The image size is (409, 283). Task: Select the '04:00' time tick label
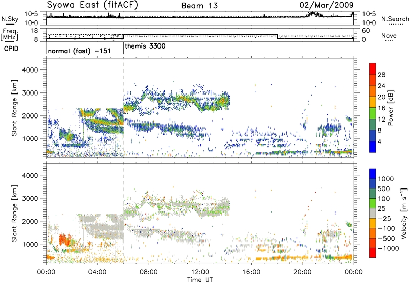(97, 272)
